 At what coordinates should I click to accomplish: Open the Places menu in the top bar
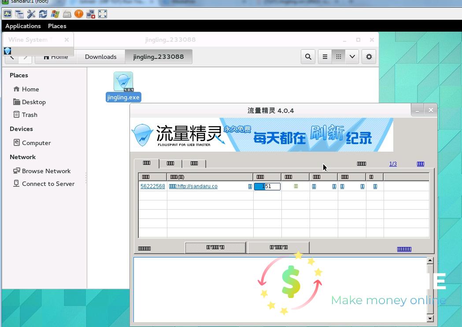pyautogui.click(x=57, y=26)
